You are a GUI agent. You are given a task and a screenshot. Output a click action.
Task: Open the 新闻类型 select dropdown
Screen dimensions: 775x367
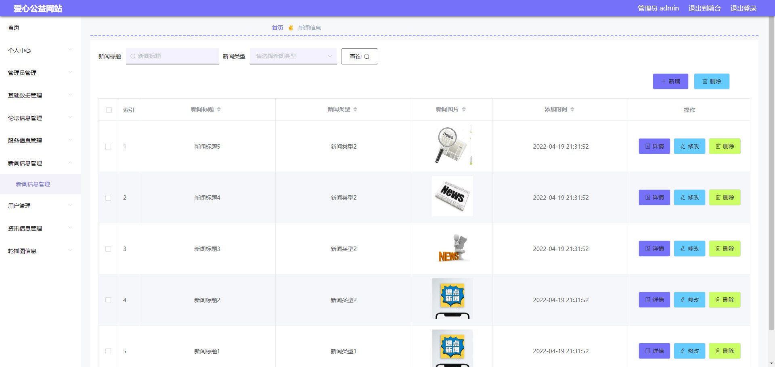pyautogui.click(x=293, y=56)
